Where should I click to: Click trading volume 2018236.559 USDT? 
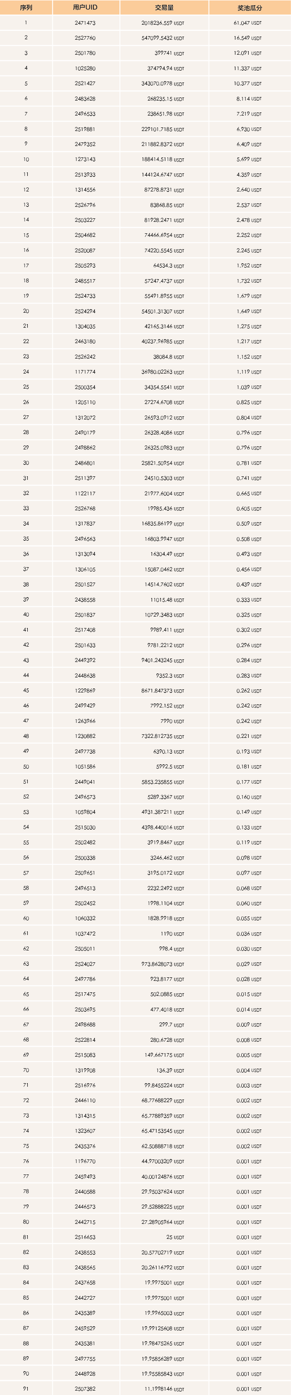click(x=163, y=23)
